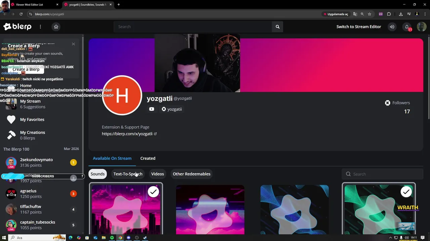Screen dimensions: 430x241
Task: Click Uygulamada aç open-in-app button
Action: pyautogui.click(x=336, y=14)
